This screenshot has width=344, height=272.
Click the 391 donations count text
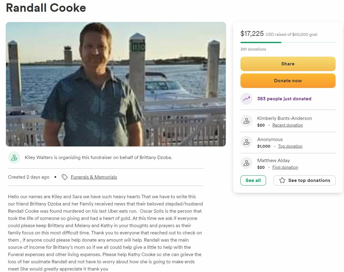click(253, 49)
